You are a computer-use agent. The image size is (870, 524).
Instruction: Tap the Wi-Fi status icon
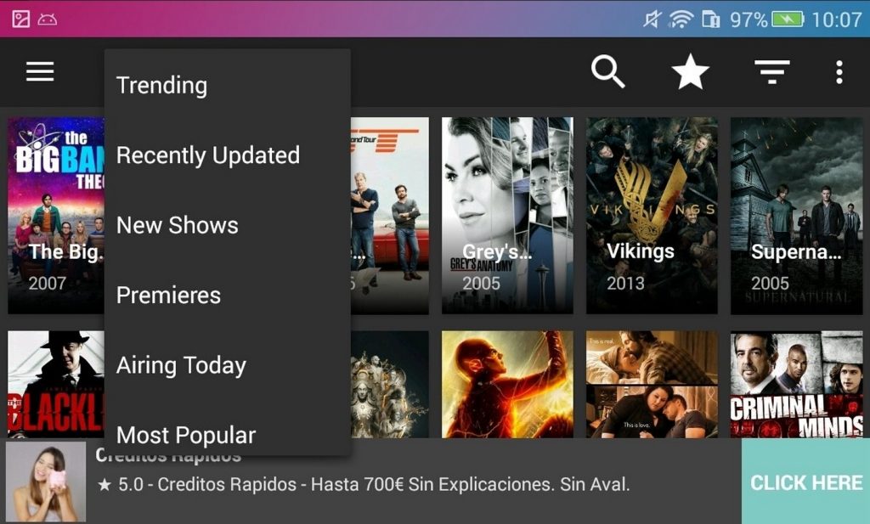pos(681,20)
